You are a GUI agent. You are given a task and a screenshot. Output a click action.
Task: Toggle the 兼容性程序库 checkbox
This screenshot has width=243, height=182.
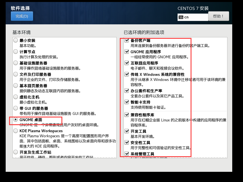[127, 115]
